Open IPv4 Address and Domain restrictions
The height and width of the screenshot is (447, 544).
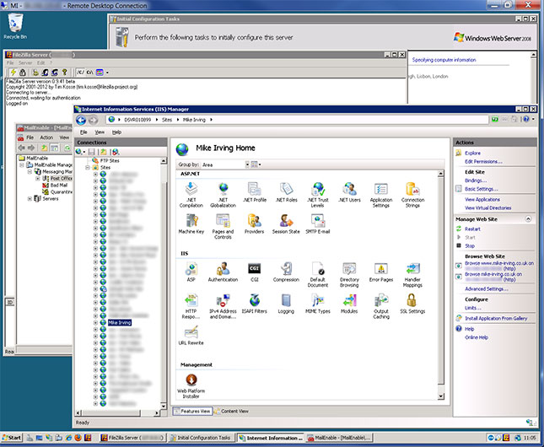click(x=223, y=306)
